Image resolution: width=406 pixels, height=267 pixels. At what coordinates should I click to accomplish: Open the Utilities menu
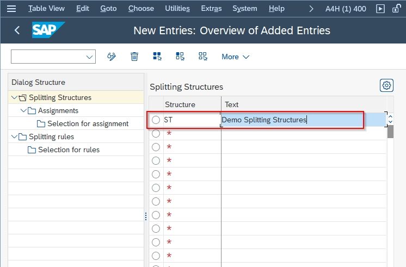click(x=177, y=9)
